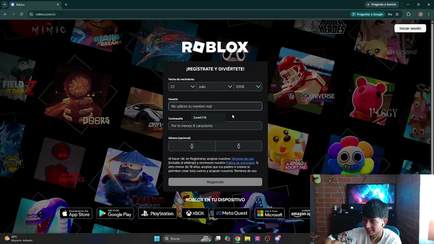The width and height of the screenshot is (434, 244).
Task: Click the Chrome taskbar icon
Action: pyautogui.click(x=238, y=239)
